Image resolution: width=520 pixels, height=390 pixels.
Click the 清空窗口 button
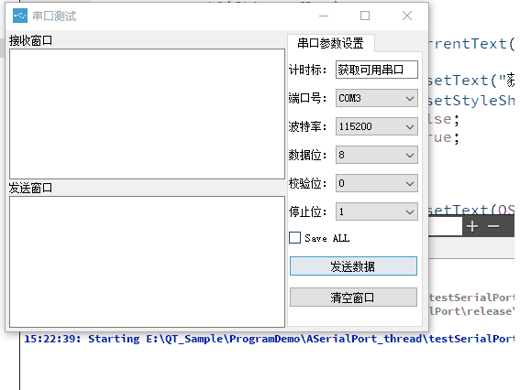click(353, 298)
